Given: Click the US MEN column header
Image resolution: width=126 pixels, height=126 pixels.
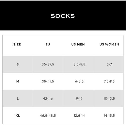Looking at the screenshot, I should click(x=78, y=44).
